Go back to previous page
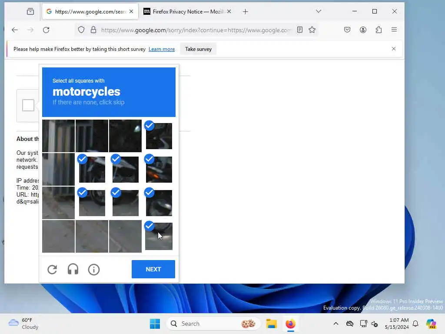445x334 pixels. pyautogui.click(x=15, y=30)
